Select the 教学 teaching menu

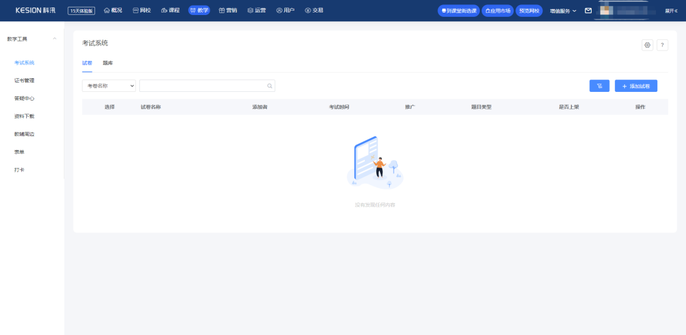[199, 11]
